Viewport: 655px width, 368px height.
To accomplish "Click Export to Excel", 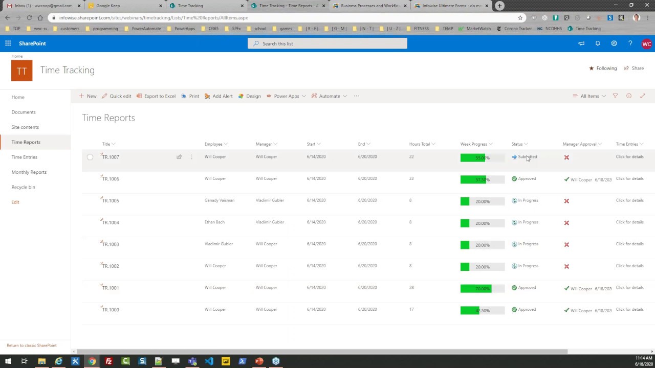I will (156, 96).
